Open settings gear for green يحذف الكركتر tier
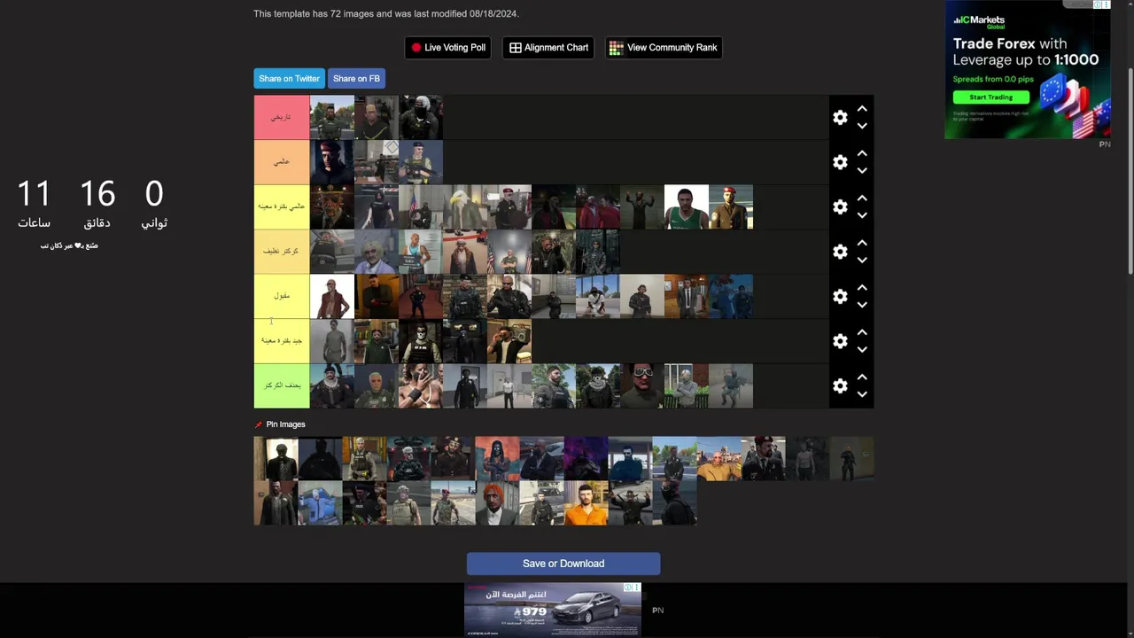This screenshot has height=638, width=1134. point(840,385)
